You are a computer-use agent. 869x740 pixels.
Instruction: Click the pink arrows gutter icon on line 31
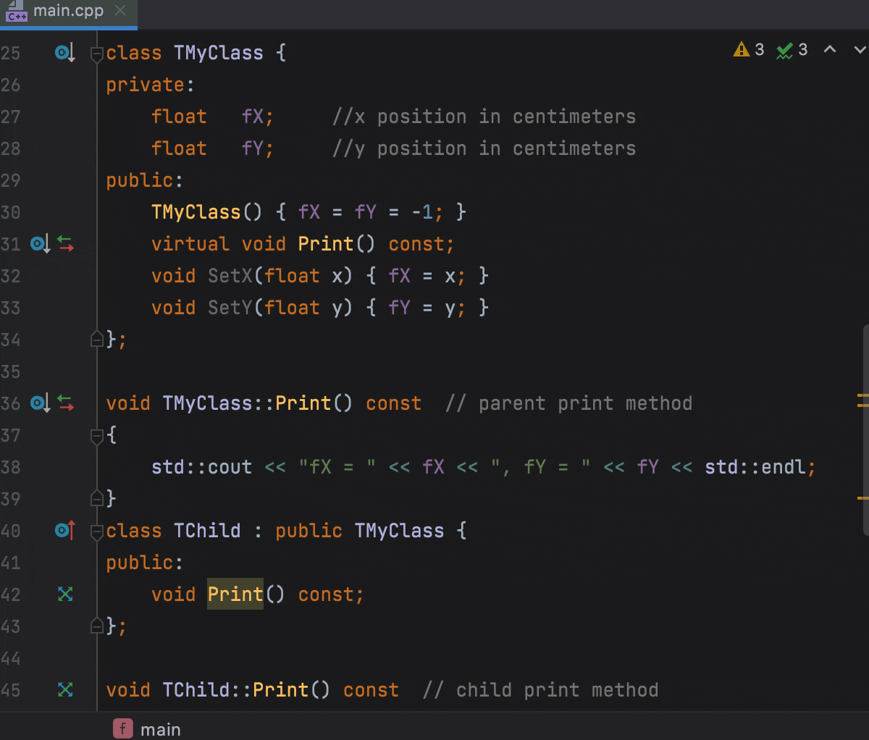(66, 243)
